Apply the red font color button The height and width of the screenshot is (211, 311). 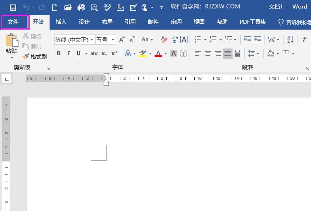tap(158, 53)
